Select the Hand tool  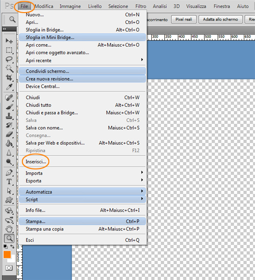point(9,229)
